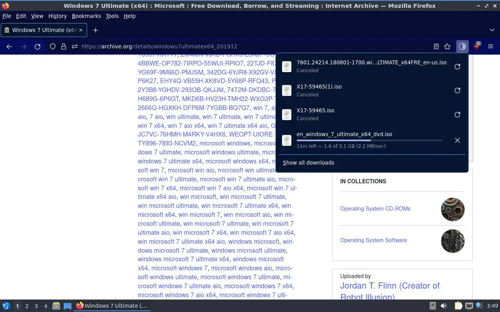Show tracking protection shield info
This screenshot has width=500, height=312.
click(53, 46)
